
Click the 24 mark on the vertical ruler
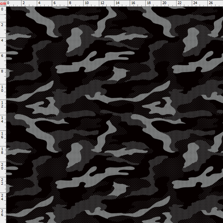(2, 197)
